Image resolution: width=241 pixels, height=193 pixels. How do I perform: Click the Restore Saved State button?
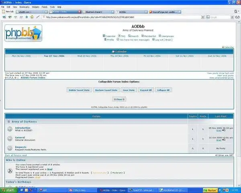pos(106,90)
